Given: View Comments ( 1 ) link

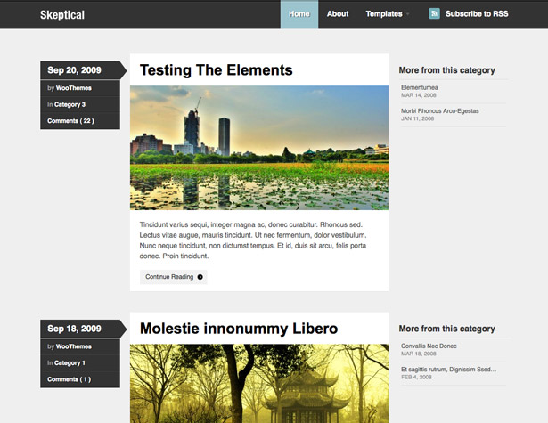Looking at the screenshot, I should pyautogui.click(x=70, y=379).
